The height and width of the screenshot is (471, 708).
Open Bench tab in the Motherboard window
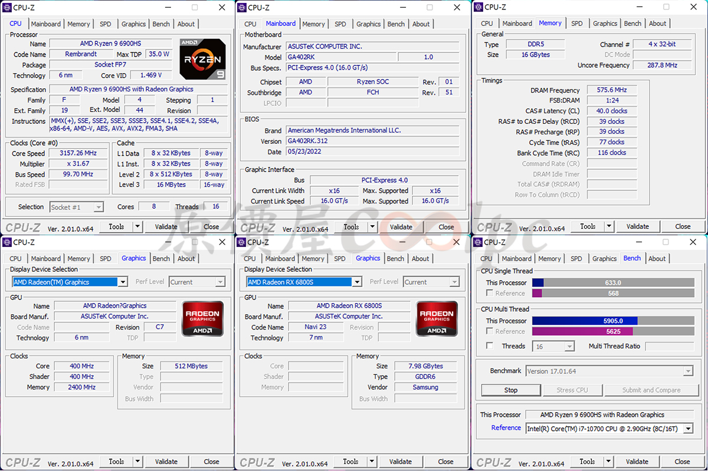[396, 24]
